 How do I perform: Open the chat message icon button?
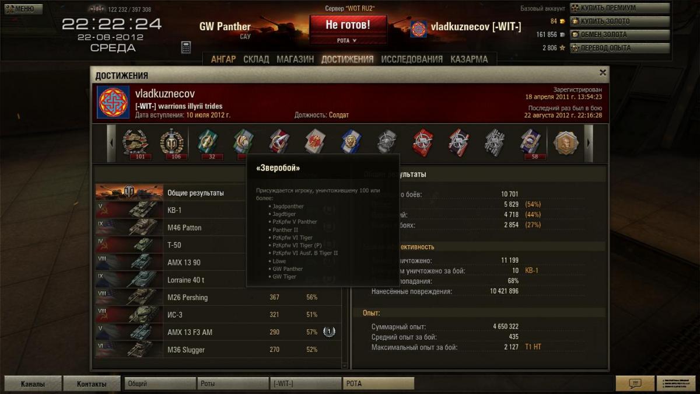(x=635, y=383)
